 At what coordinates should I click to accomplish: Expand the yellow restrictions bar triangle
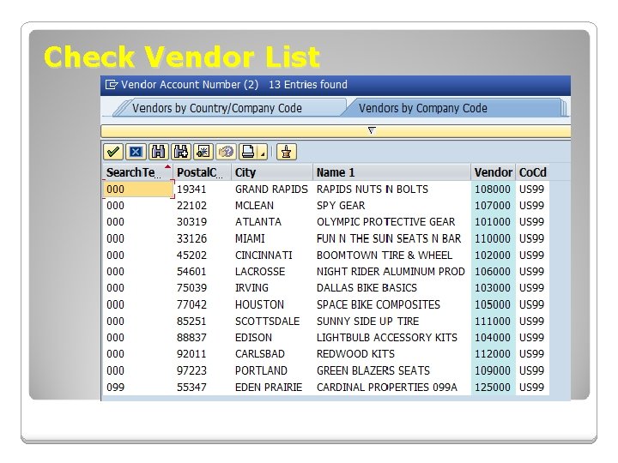pos(372,130)
